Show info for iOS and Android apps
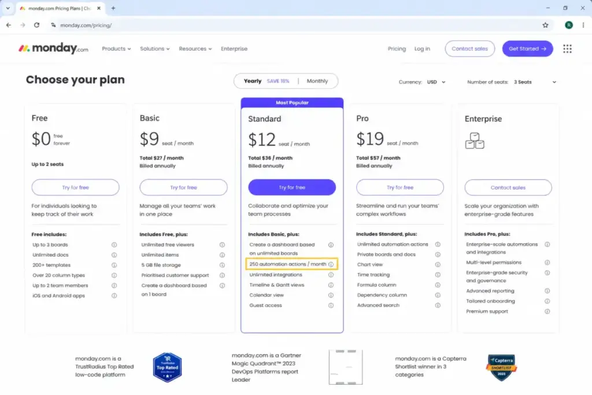Viewport: 592px width, 395px height. click(x=114, y=296)
